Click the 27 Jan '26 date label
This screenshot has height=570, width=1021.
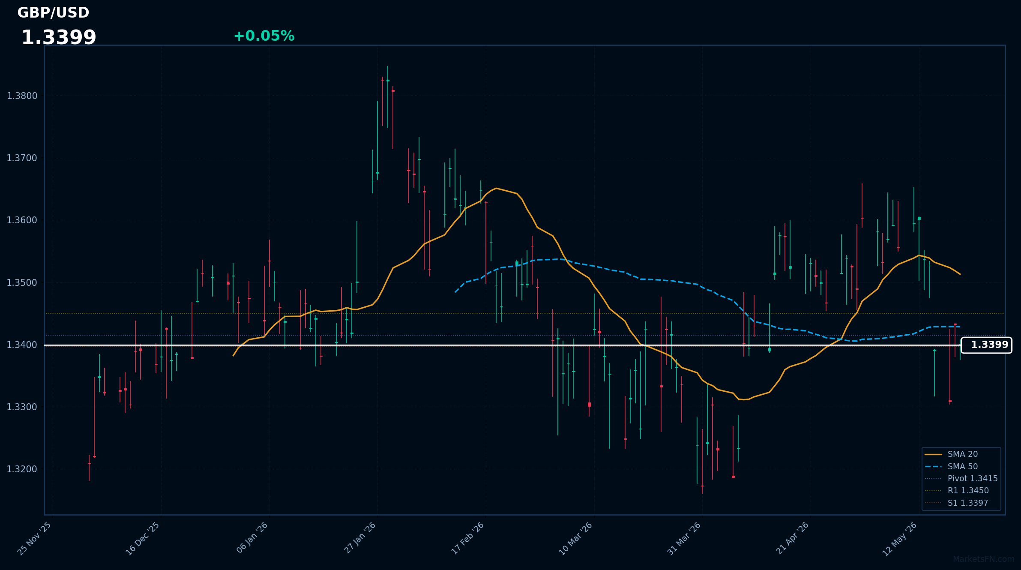click(x=360, y=539)
